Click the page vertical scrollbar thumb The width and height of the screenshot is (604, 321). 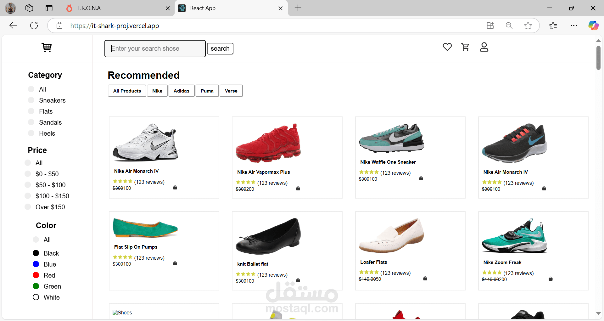pyautogui.click(x=598, y=58)
